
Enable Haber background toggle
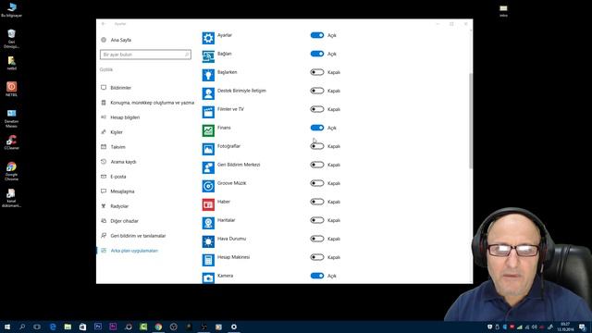(317, 202)
